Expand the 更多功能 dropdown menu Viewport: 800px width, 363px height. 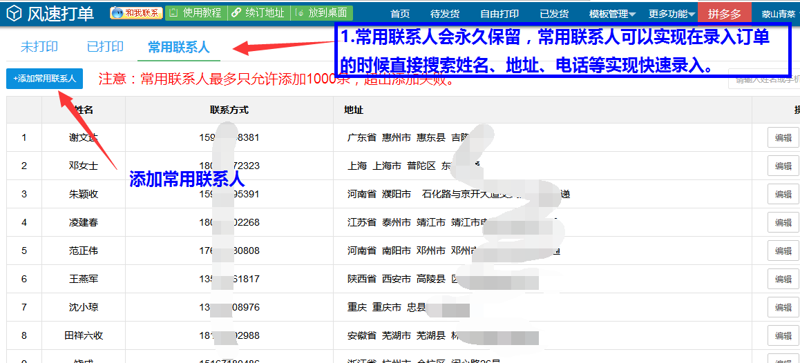point(672,14)
